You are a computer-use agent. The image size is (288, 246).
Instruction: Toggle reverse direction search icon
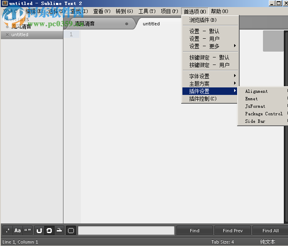(39, 231)
